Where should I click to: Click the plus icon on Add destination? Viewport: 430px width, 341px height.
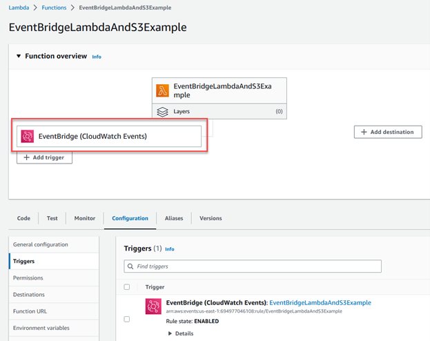tap(364, 132)
